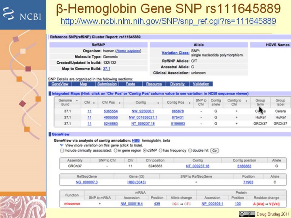The width and height of the screenshot is (291, 218).
Task: Collapse the 'View more variation' triangle
Action: [61, 145]
